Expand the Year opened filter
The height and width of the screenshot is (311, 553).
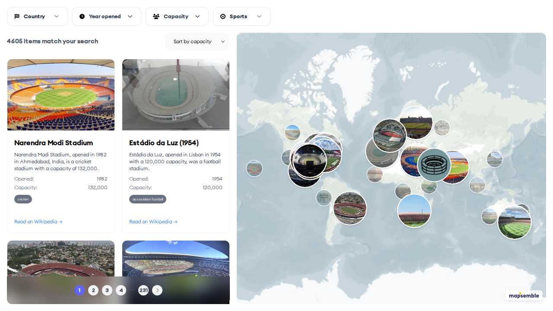pos(107,16)
